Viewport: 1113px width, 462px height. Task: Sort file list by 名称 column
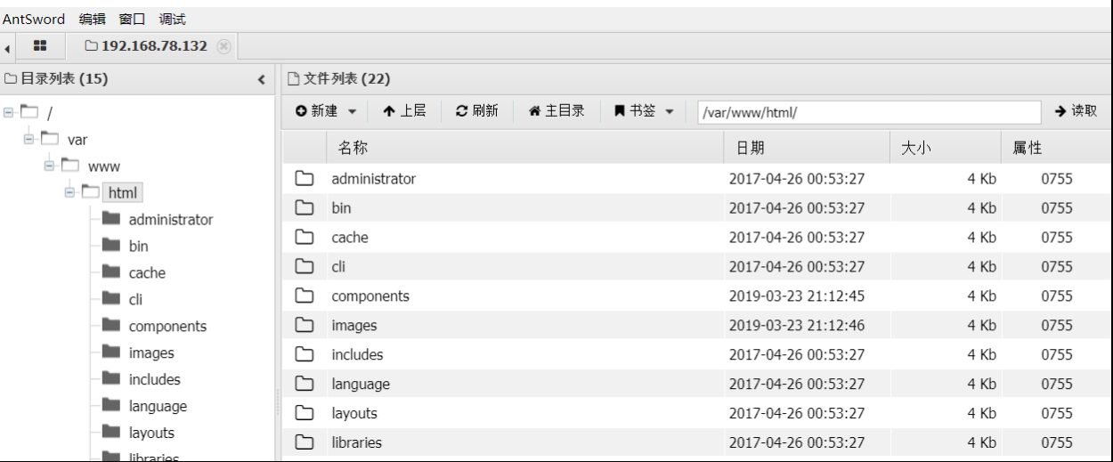click(x=524, y=148)
